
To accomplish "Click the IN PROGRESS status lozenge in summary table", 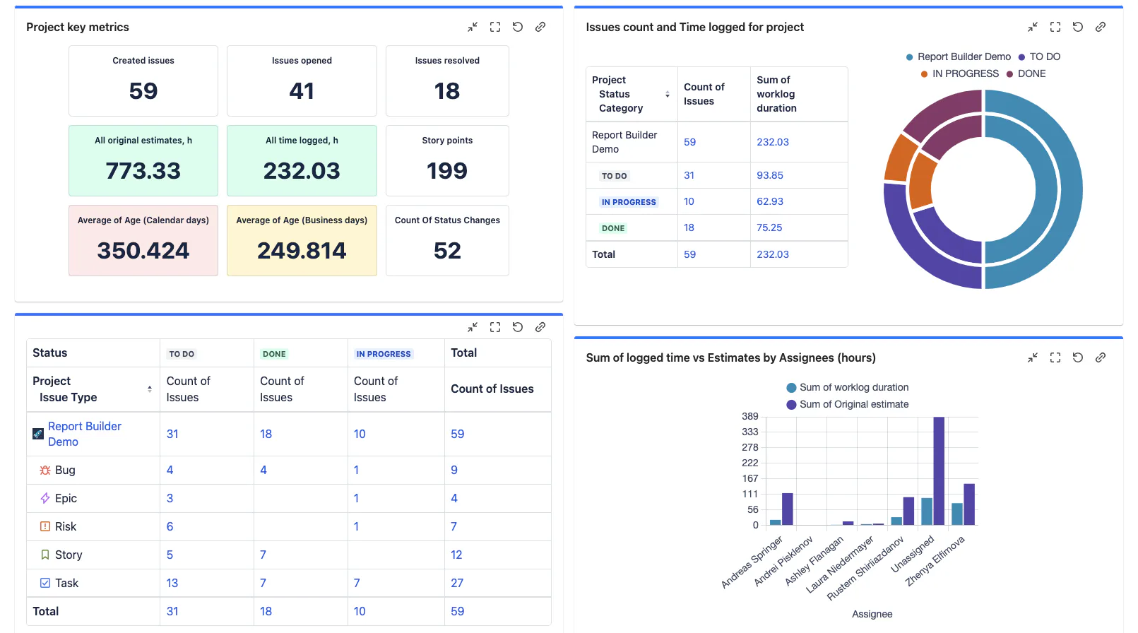I will point(629,202).
